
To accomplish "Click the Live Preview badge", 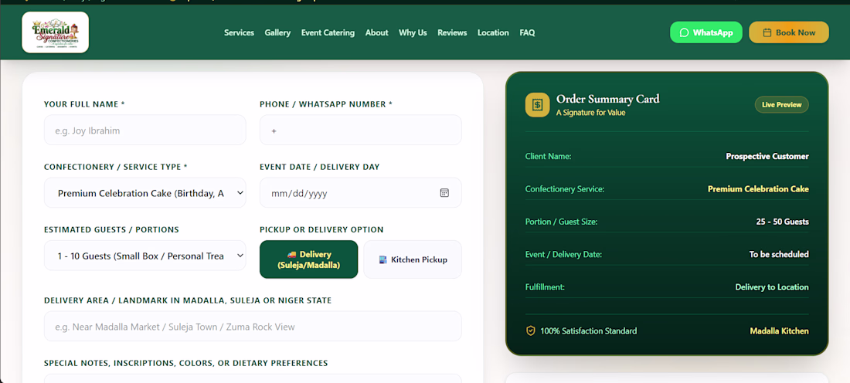I will tap(782, 104).
